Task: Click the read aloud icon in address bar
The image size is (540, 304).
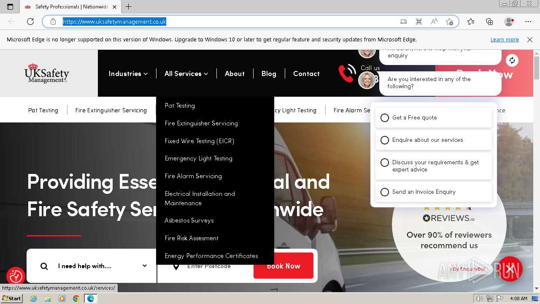Action: tap(434, 22)
